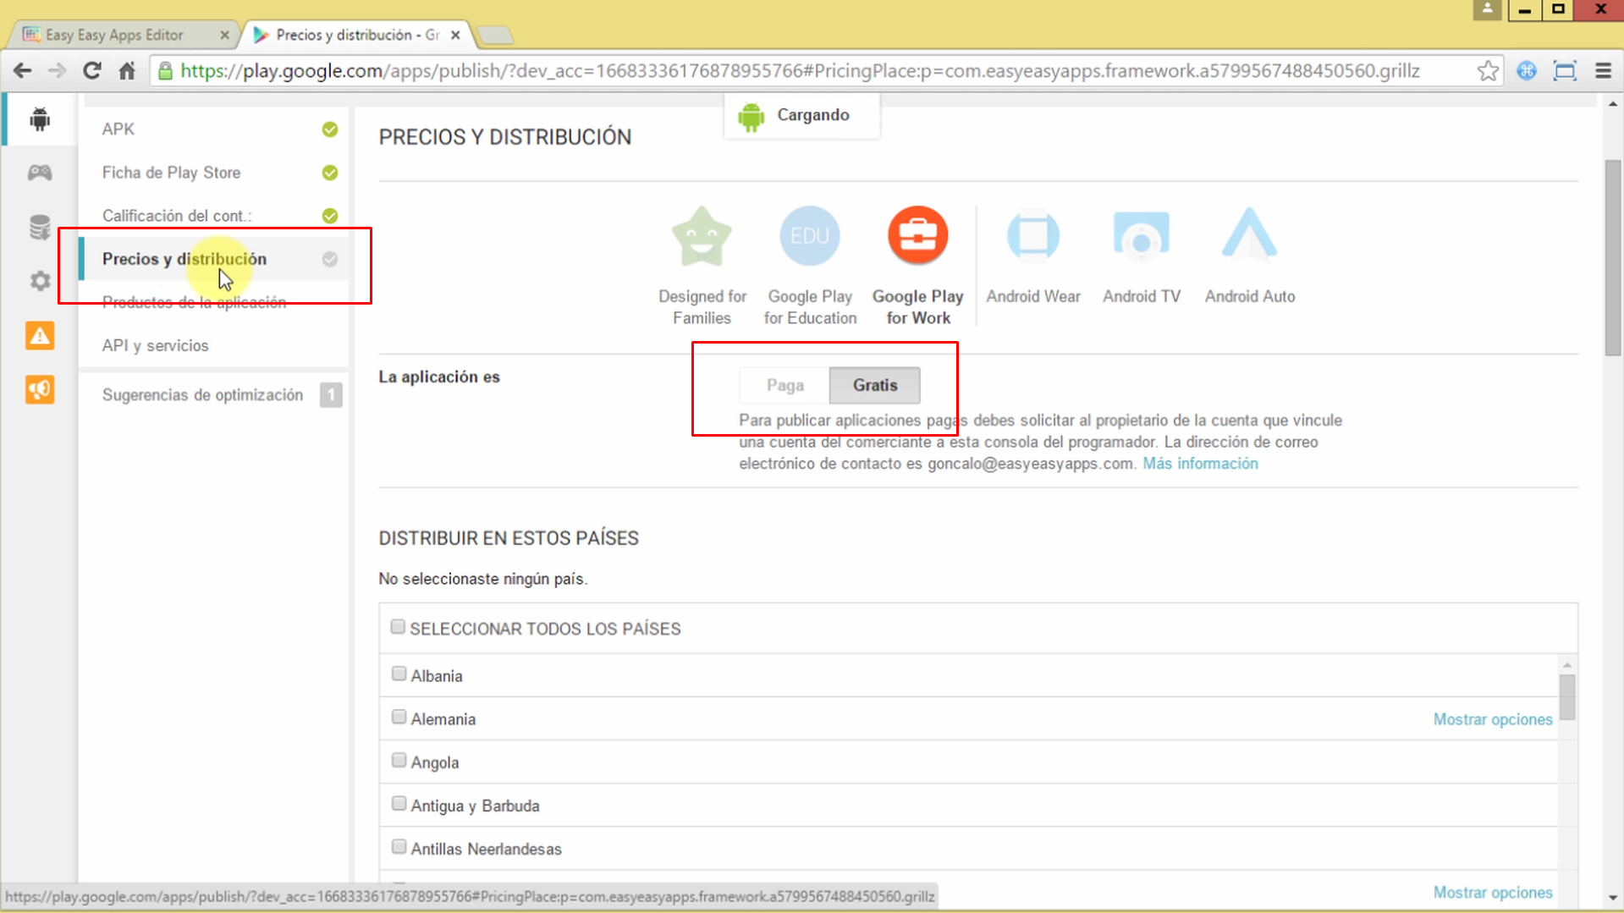The image size is (1624, 913).
Task: Click the Android TV icon
Action: [1141, 236]
